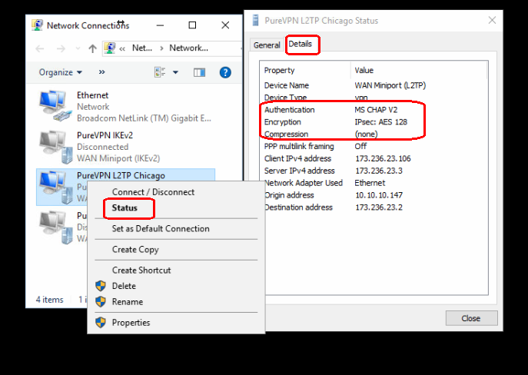
Task: Click the PureVPN Status dialog title icon
Action: (x=256, y=20)
